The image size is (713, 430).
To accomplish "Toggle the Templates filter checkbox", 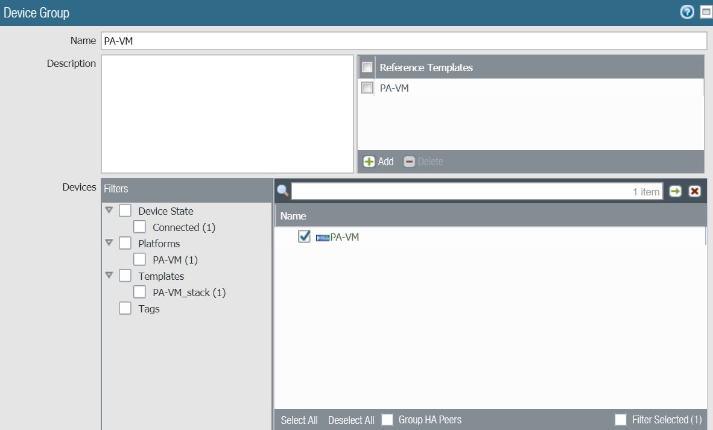I will [x=125, y=276].
